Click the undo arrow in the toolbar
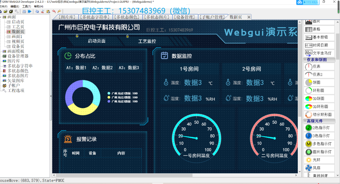Screen dimensions: 340x184 tap(54, 11)
